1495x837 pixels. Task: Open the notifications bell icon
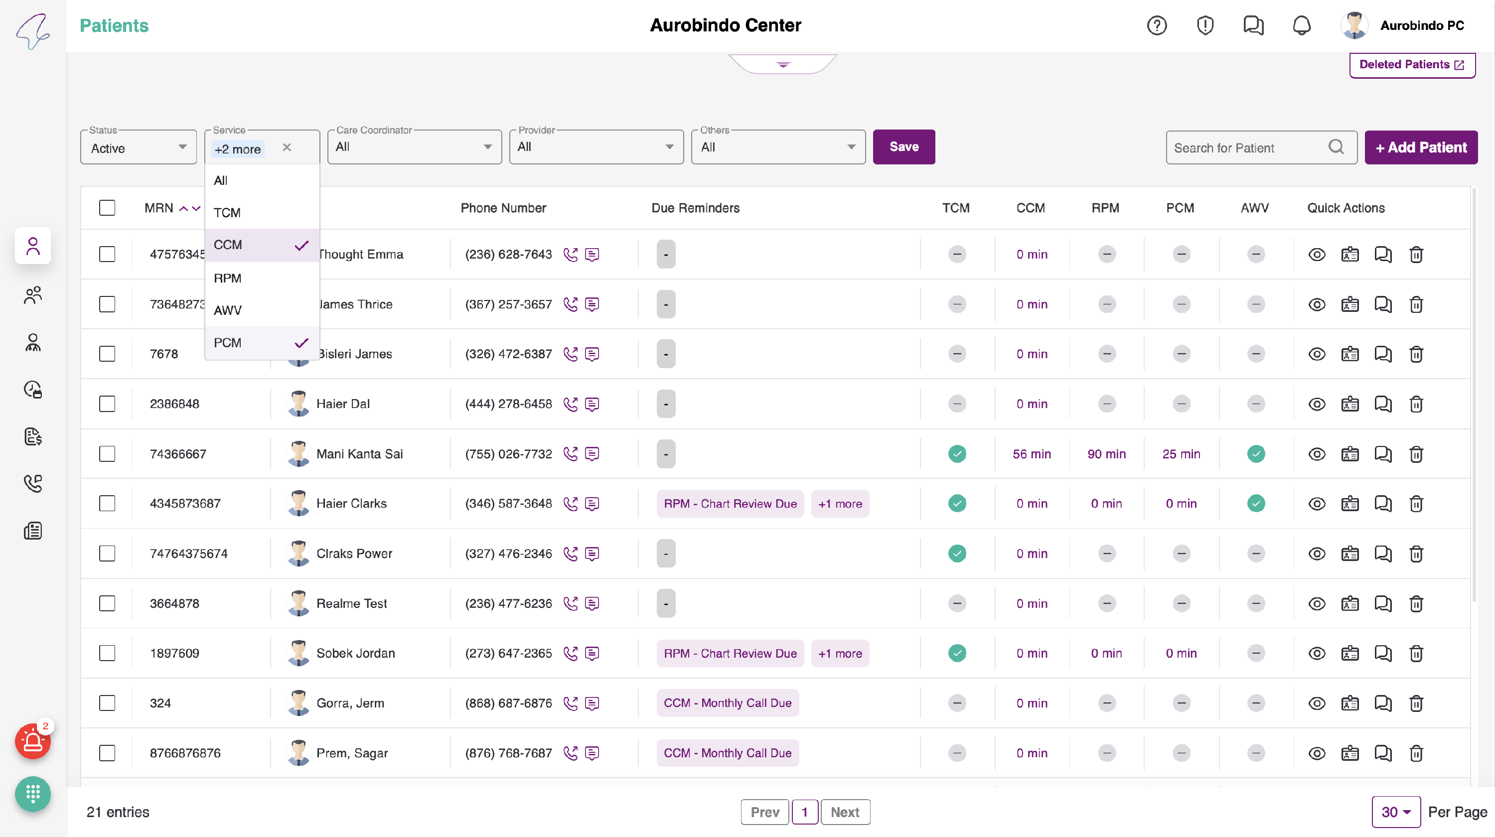point(1301,25)
